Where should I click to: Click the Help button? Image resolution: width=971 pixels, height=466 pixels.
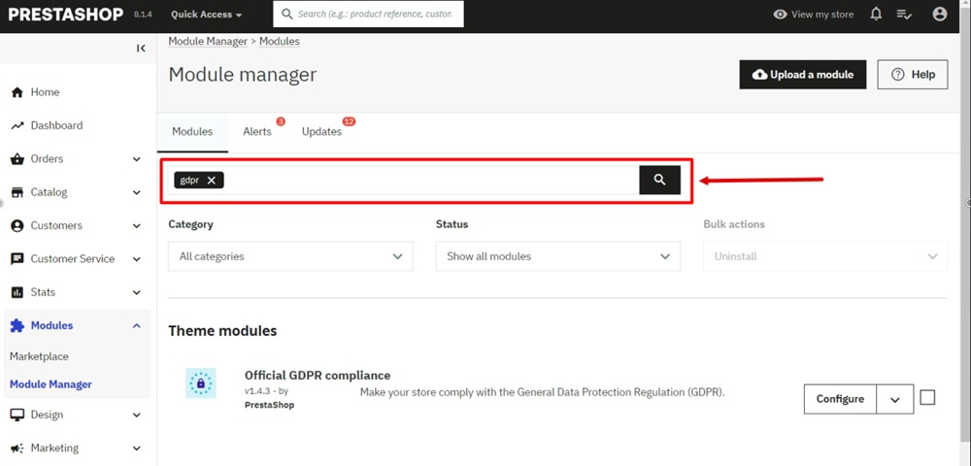click(912, 74)
